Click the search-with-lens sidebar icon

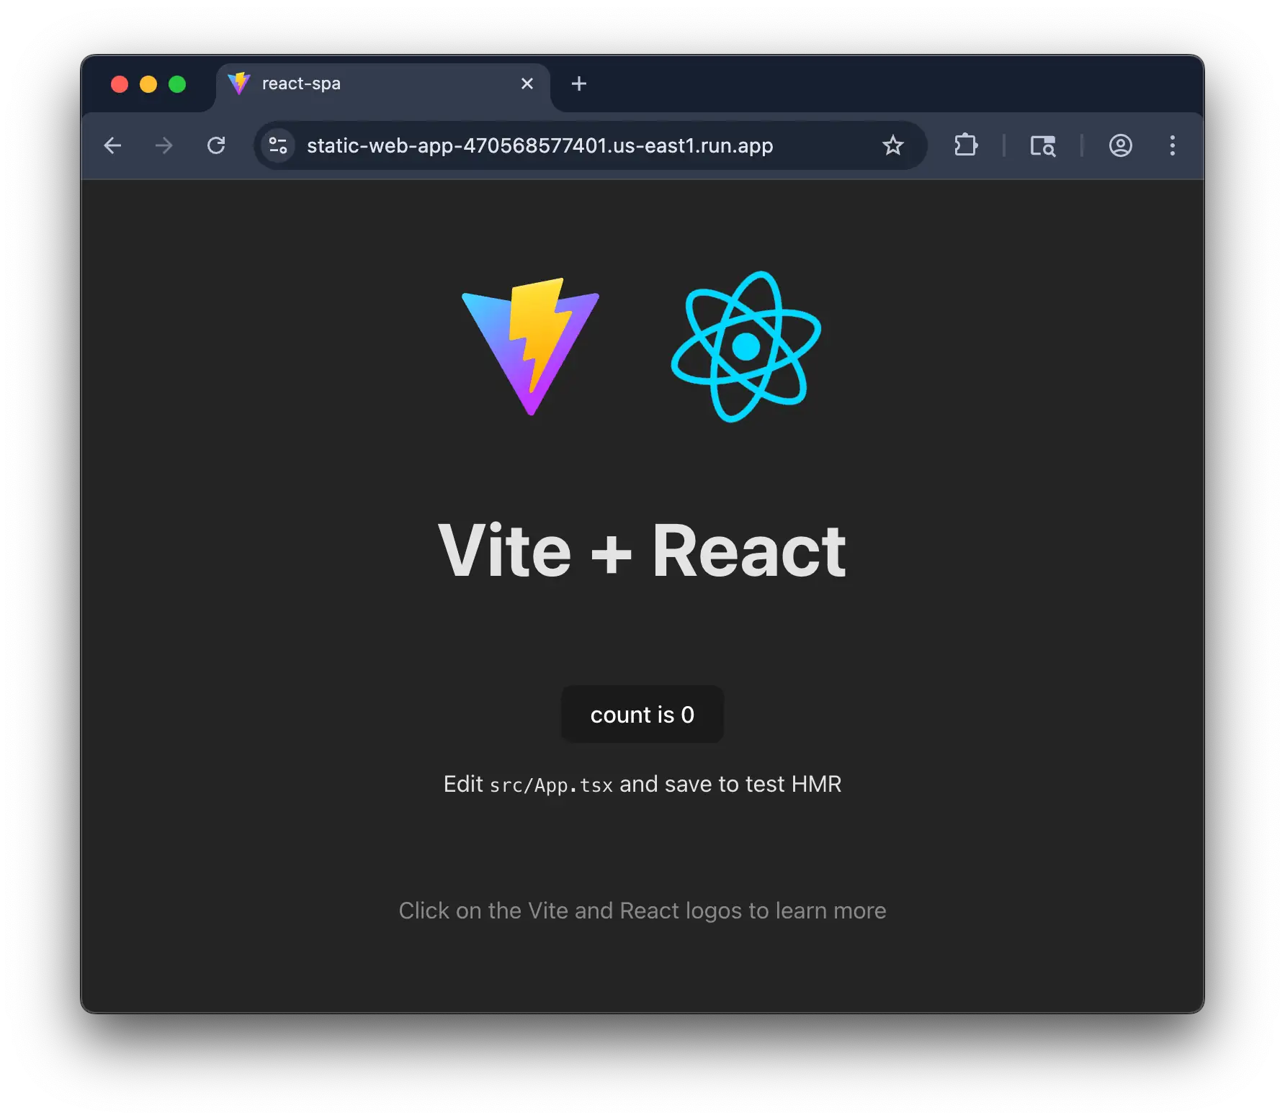[x=1042, y=146]
